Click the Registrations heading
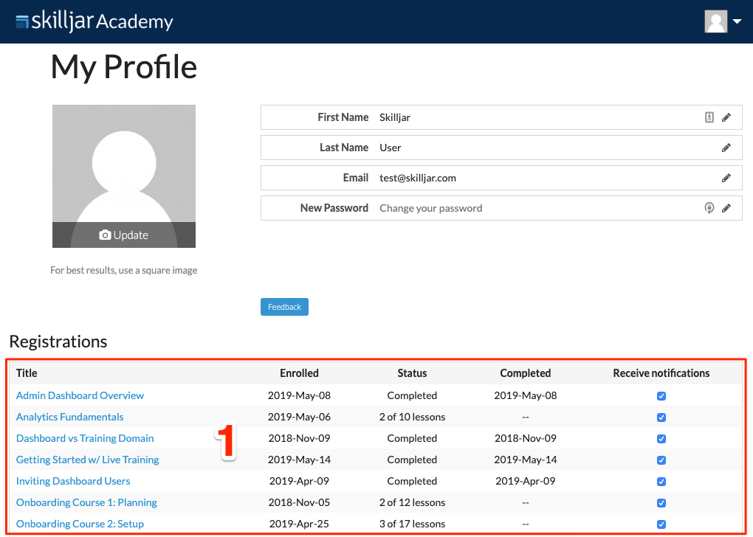Viewport: 753px width, 537px height. (x=58, y=342)
